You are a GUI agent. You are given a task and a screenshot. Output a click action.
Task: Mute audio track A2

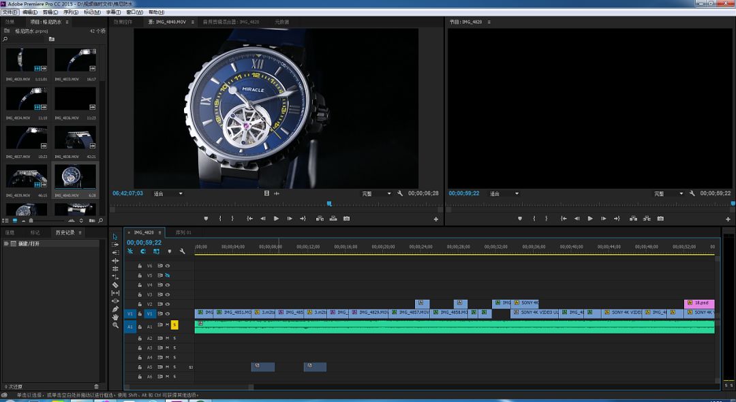[167, 339]
